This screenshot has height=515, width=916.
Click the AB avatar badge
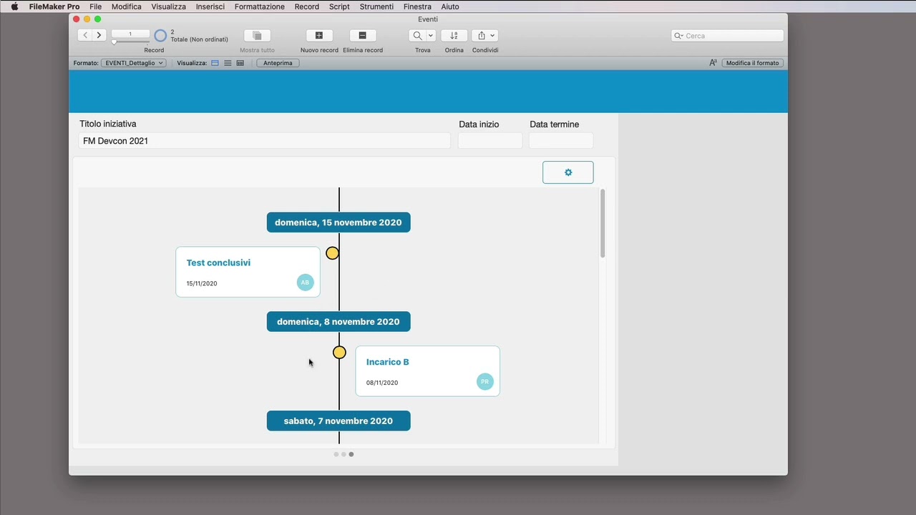click(305, 283)
